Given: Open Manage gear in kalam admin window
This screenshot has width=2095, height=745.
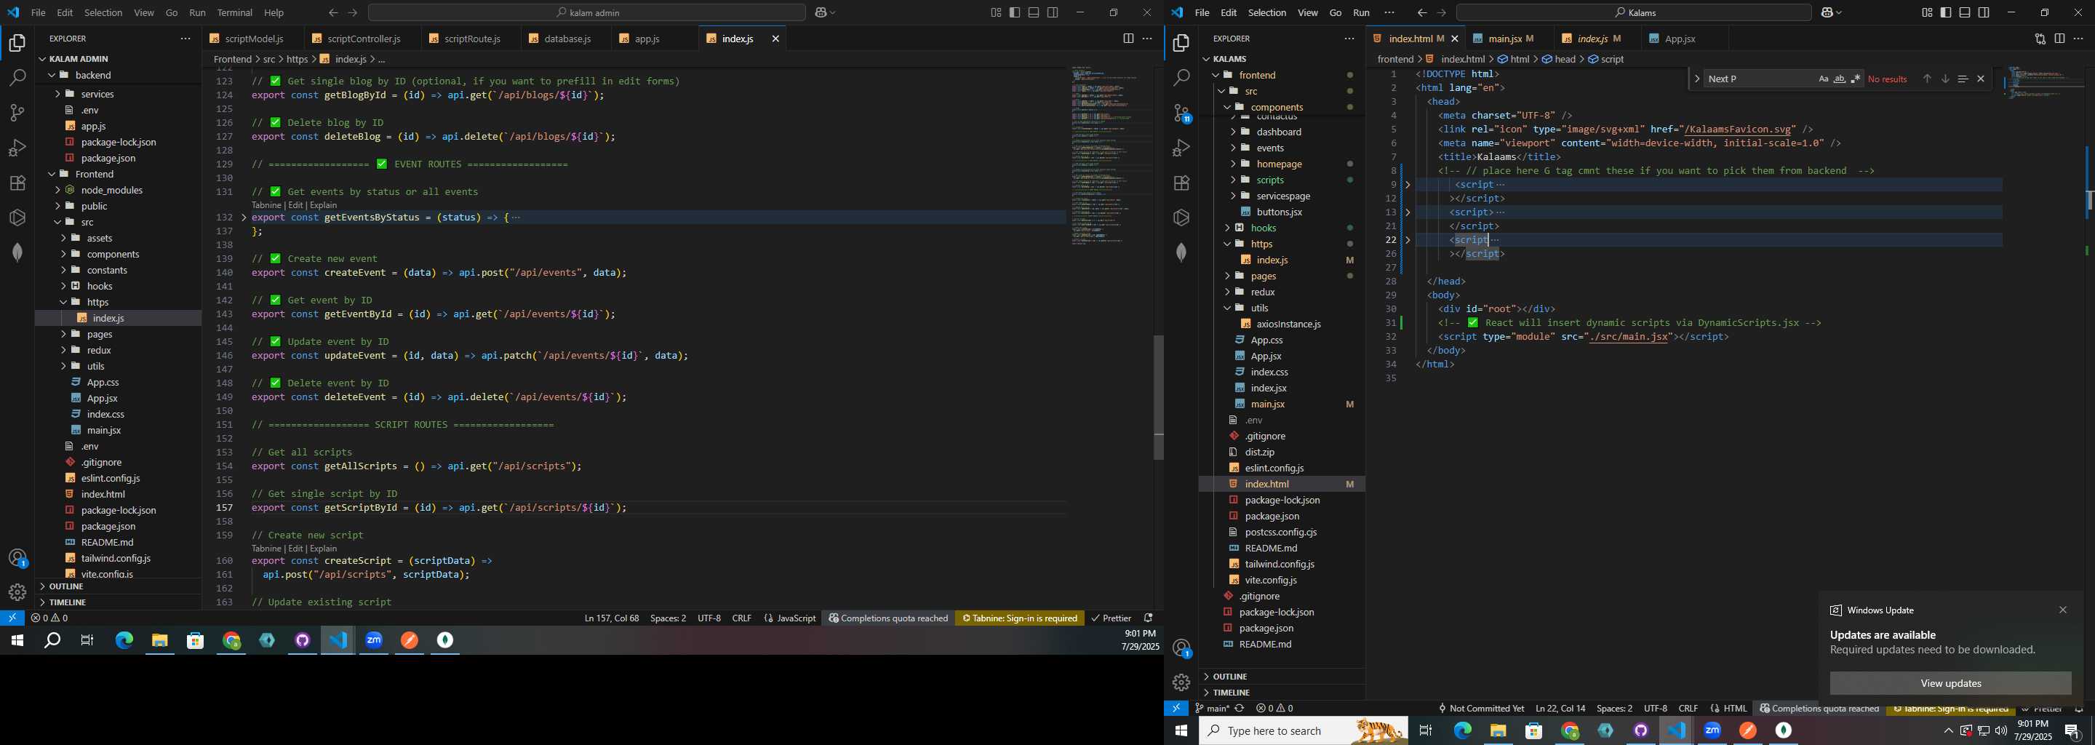Looking at the screenshot, I should [17, 592].
